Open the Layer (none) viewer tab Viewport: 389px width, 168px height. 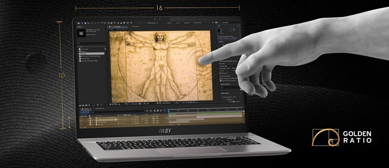(135, 26)
